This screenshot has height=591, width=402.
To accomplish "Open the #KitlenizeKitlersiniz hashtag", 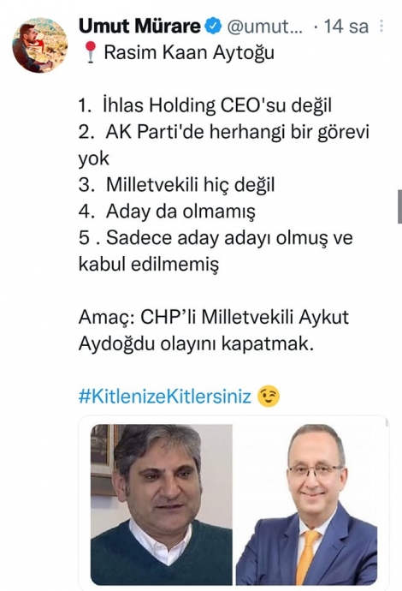I will [164, 397].
